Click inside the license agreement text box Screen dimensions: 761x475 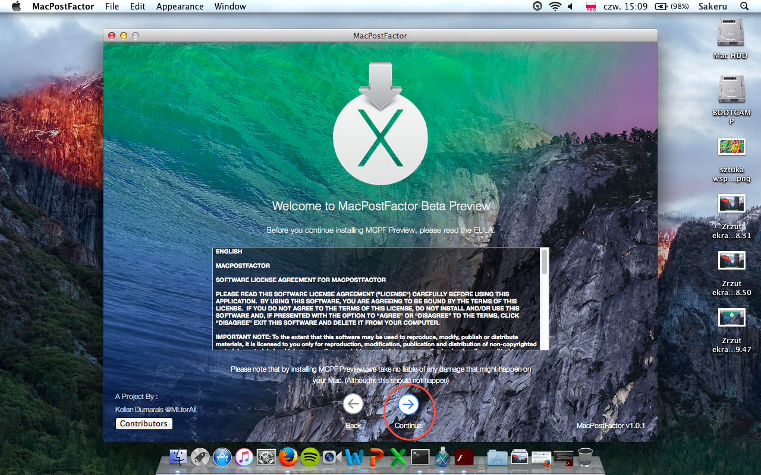(x=377, y=299)
